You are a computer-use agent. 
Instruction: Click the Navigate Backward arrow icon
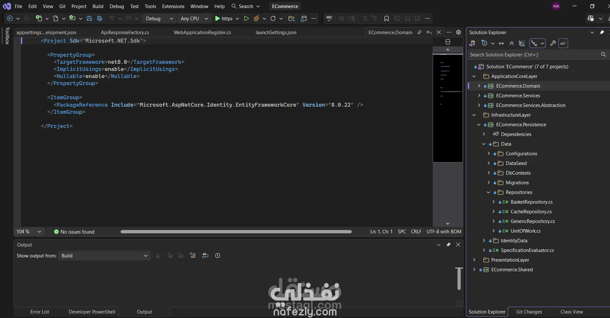pos(10,18)
